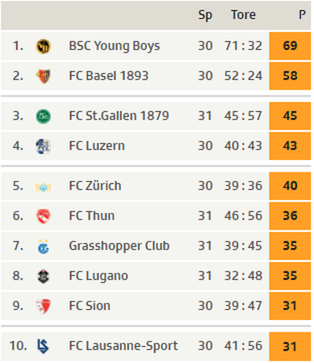Click the BSC Young Boys club logo
The width and height of the screenshot is (314, 363).
43,47
